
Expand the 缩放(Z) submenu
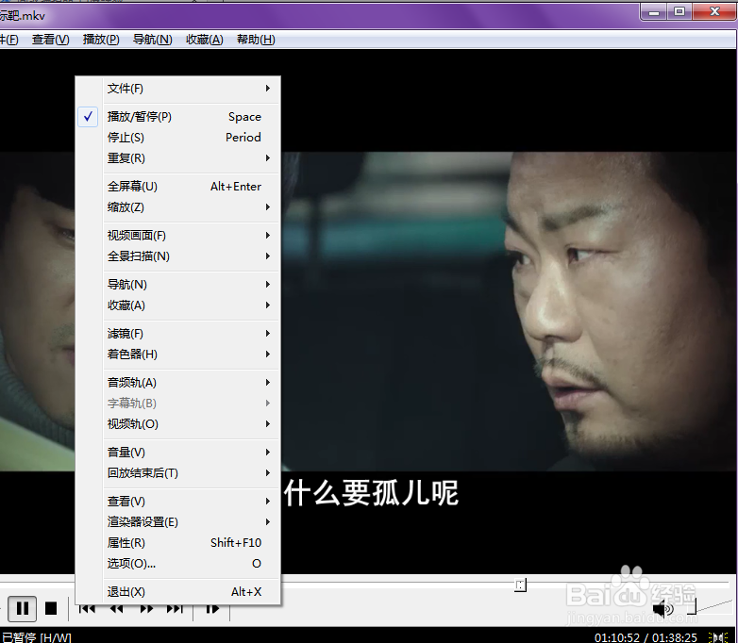(178, 207)
